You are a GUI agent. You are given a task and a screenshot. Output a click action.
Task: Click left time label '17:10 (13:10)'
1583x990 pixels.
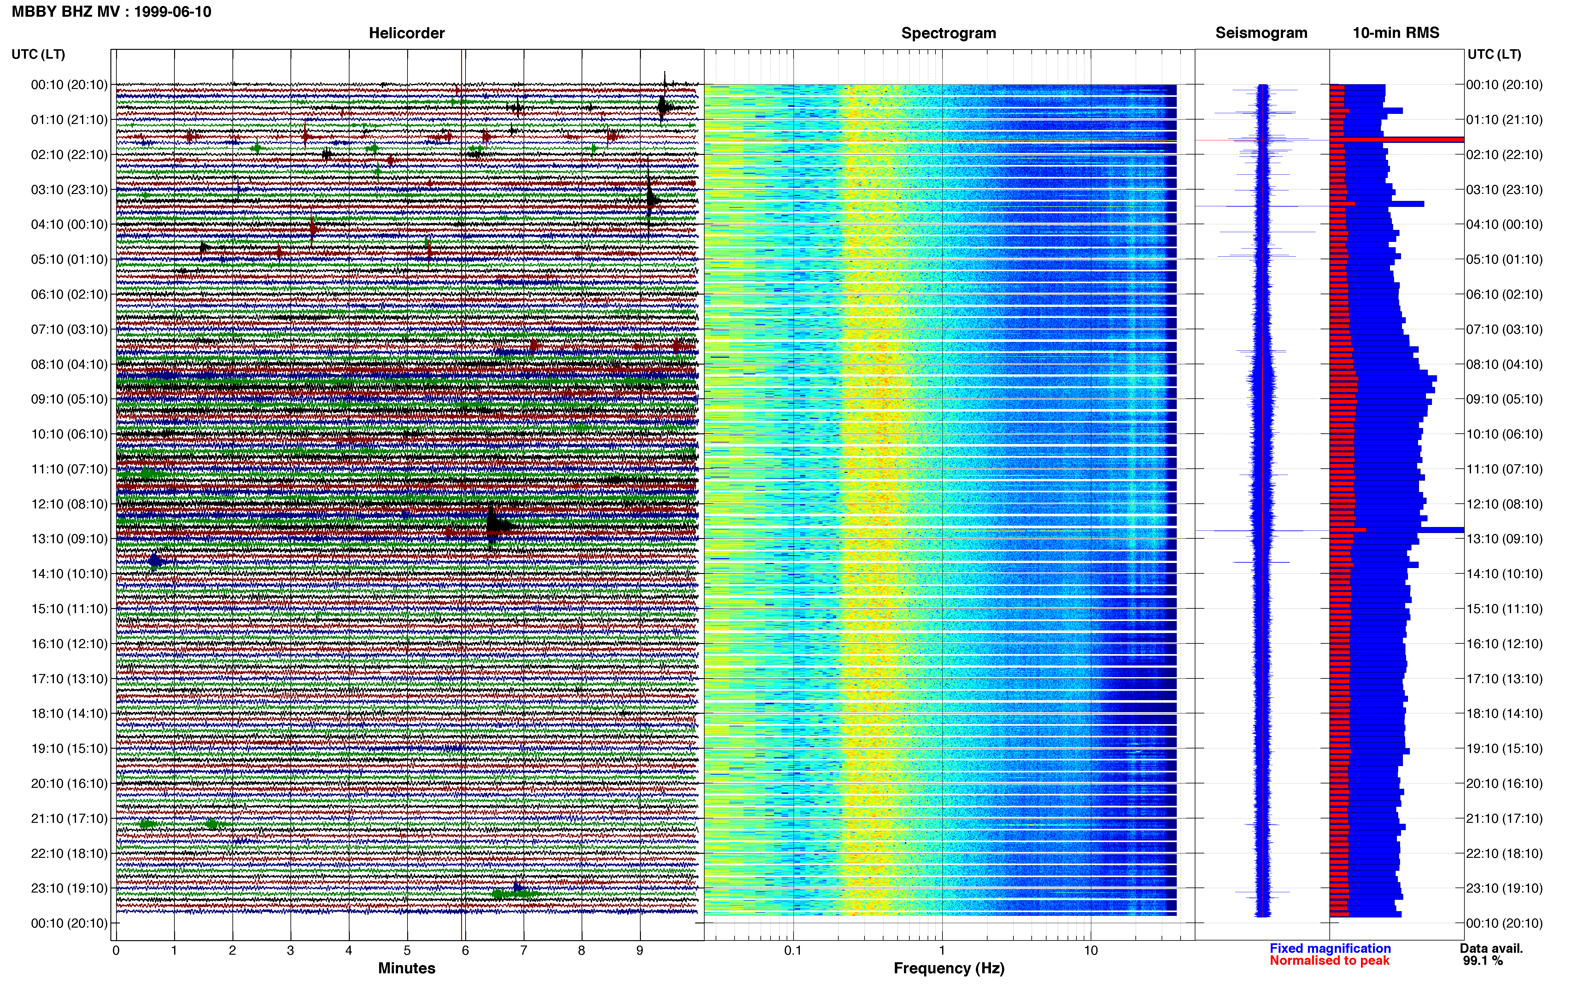click(x=69, y=679)
